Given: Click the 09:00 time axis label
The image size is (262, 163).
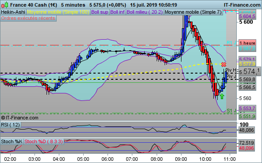Looking at the screenshot, I should [181, 159].
